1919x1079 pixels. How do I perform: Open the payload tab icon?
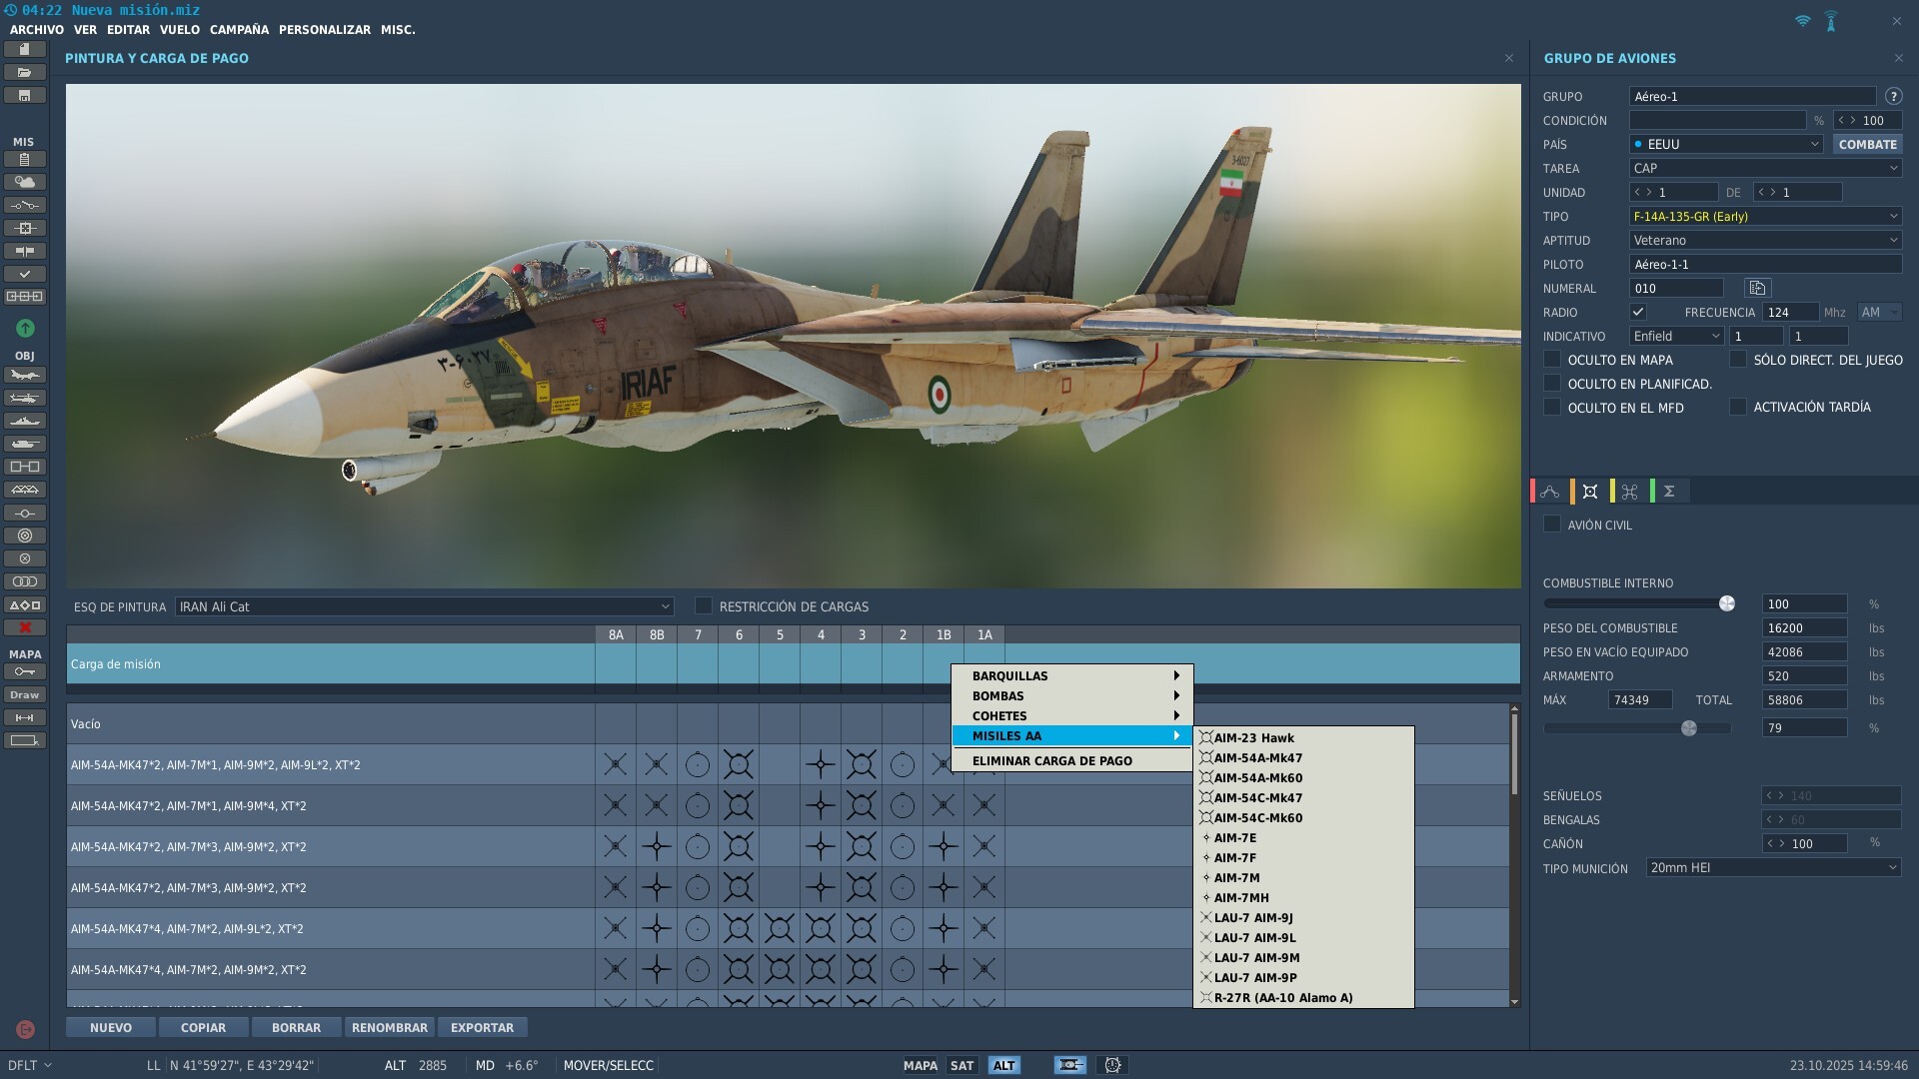point(1590,492)
